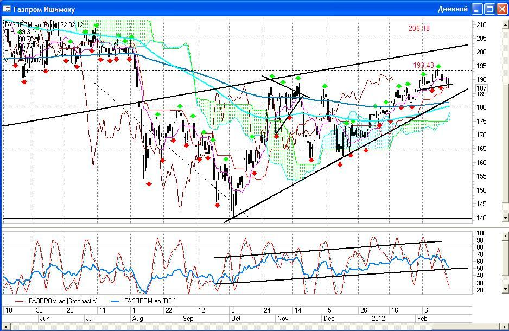Screen dimensions: 509x331
Task: Click the 100 value on oscillator axis
Action: pyautogui.click(x=481, y=233)
